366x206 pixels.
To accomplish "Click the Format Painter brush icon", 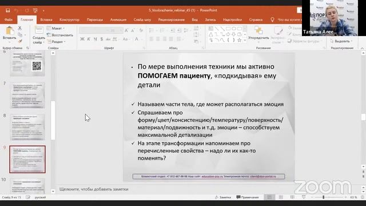I will click(20, 41).
